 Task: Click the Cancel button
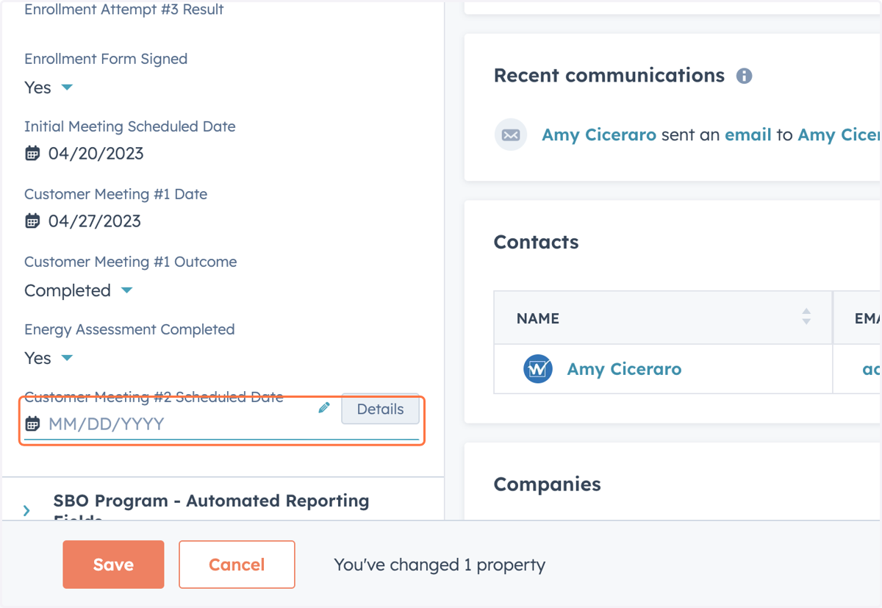click(x=237, y=565)
